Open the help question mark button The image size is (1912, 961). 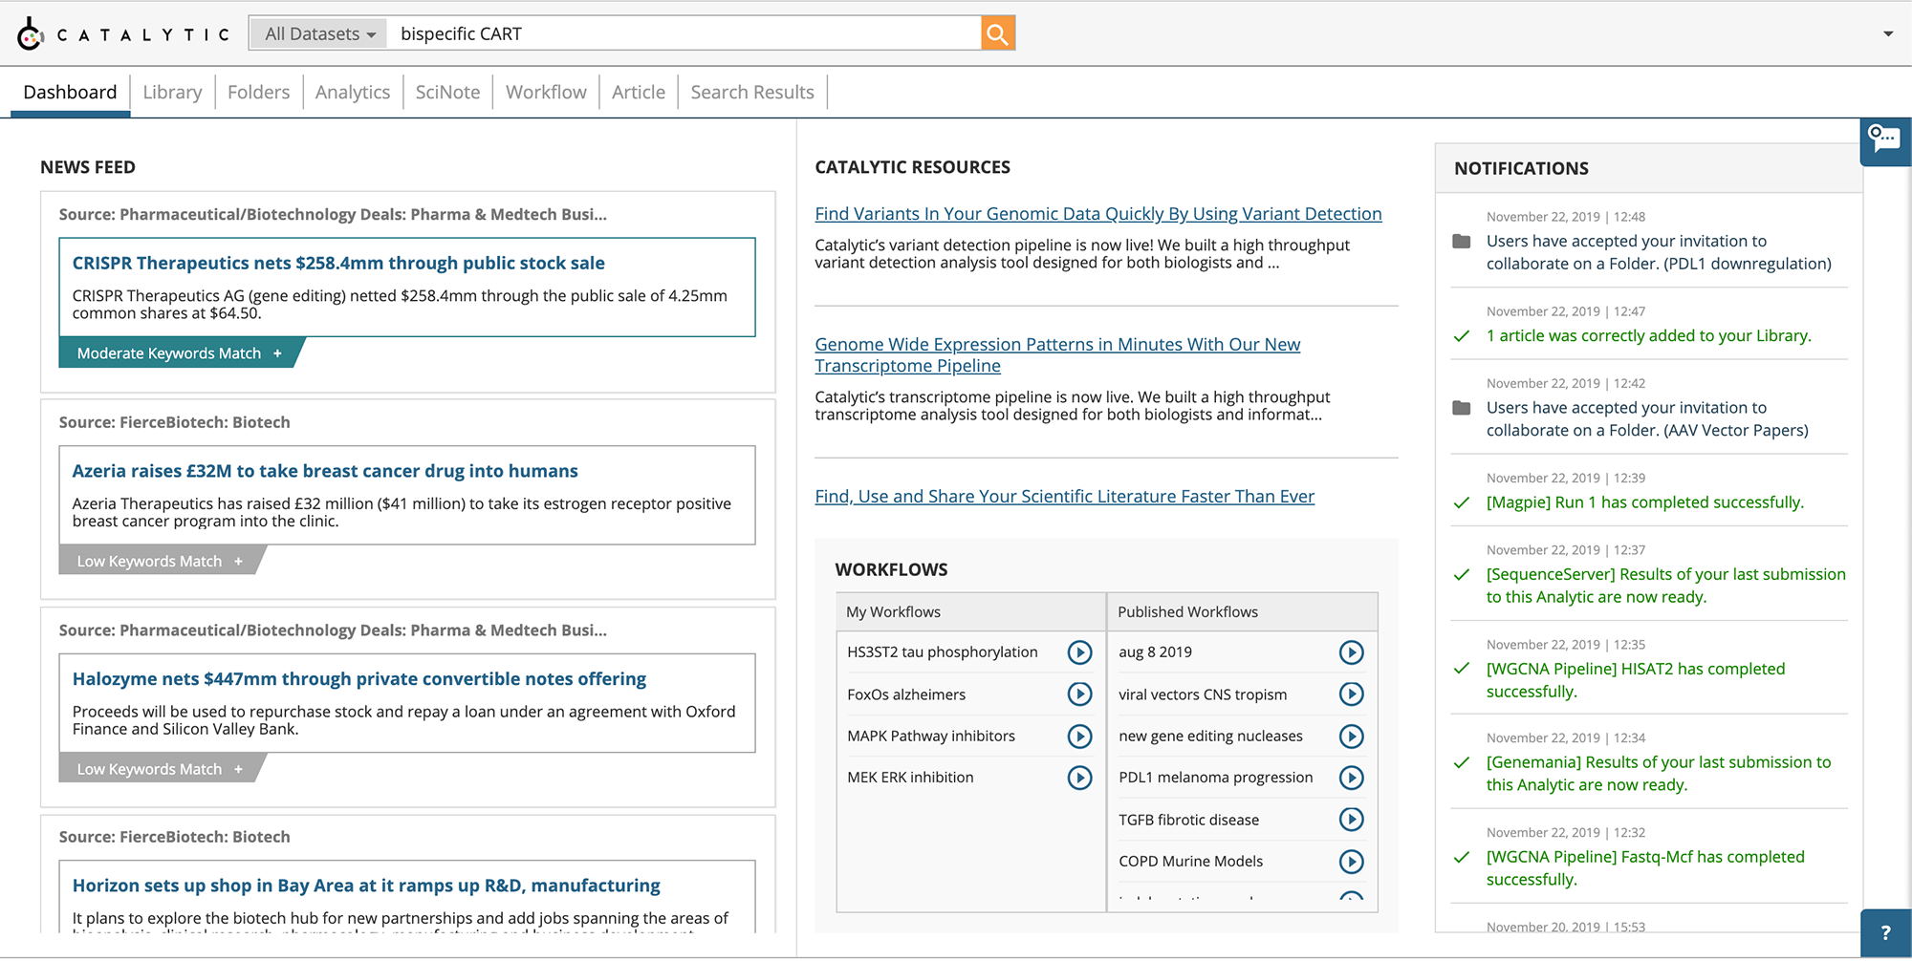tap(1885, 933)
